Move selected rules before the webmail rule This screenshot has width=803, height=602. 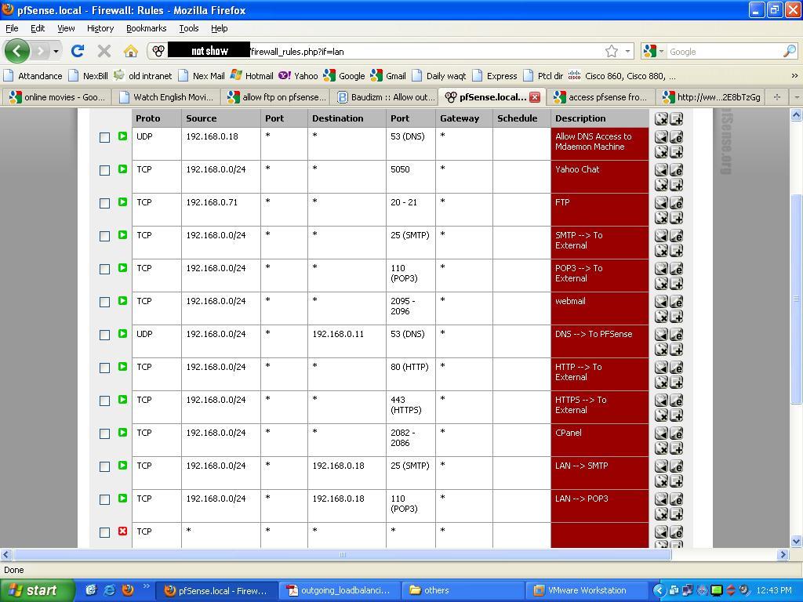click(661, 302)
